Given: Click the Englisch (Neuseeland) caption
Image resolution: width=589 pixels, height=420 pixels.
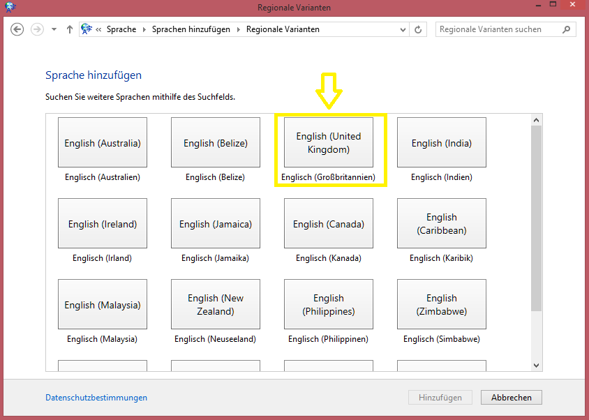Looking at the screenshot, I should tap(215, 339).
